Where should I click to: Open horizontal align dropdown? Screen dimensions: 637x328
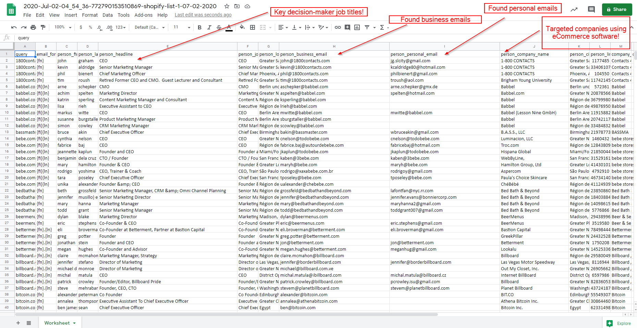tap(283, 27)
